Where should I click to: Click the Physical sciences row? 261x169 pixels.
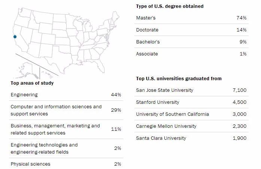[x=30, y=164]
